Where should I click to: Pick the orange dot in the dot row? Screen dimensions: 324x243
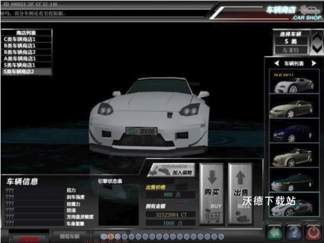pos(111,236)
